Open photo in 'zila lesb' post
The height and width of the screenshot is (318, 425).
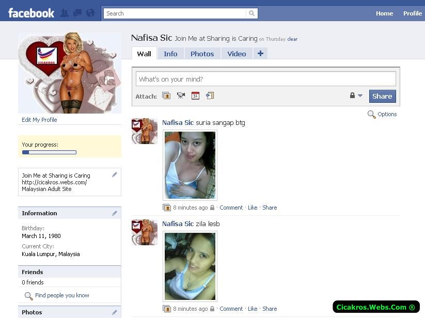190,266
